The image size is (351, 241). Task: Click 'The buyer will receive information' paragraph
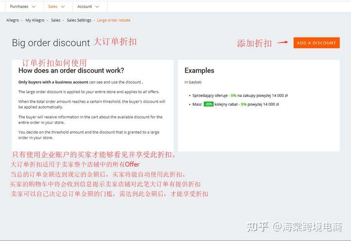91,120
